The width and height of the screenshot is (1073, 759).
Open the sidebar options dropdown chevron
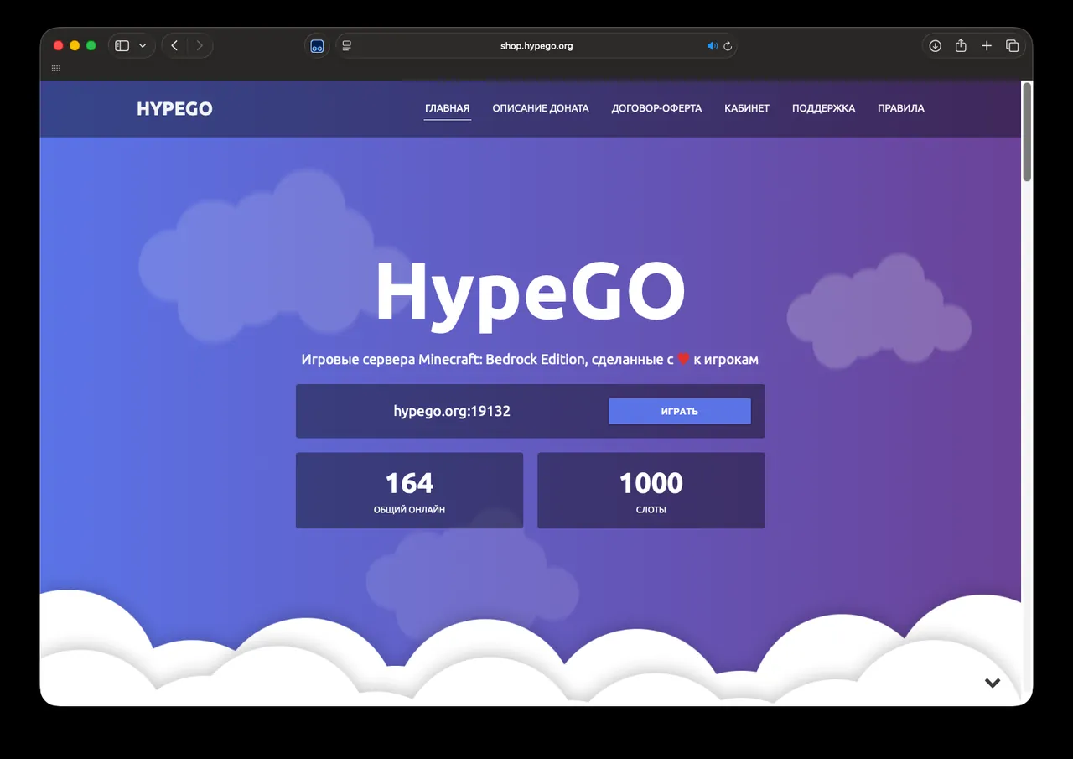(143, 45)
